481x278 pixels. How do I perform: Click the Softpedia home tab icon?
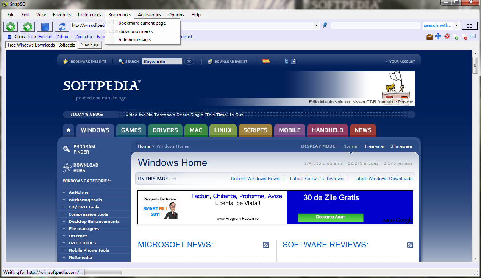tap(69, 130)
